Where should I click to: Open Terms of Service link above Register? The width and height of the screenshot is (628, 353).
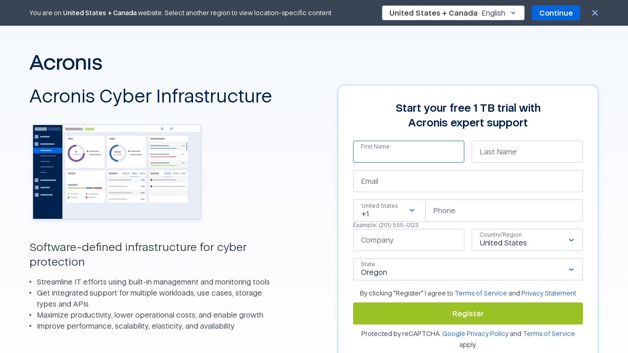(x=481, y=293)
